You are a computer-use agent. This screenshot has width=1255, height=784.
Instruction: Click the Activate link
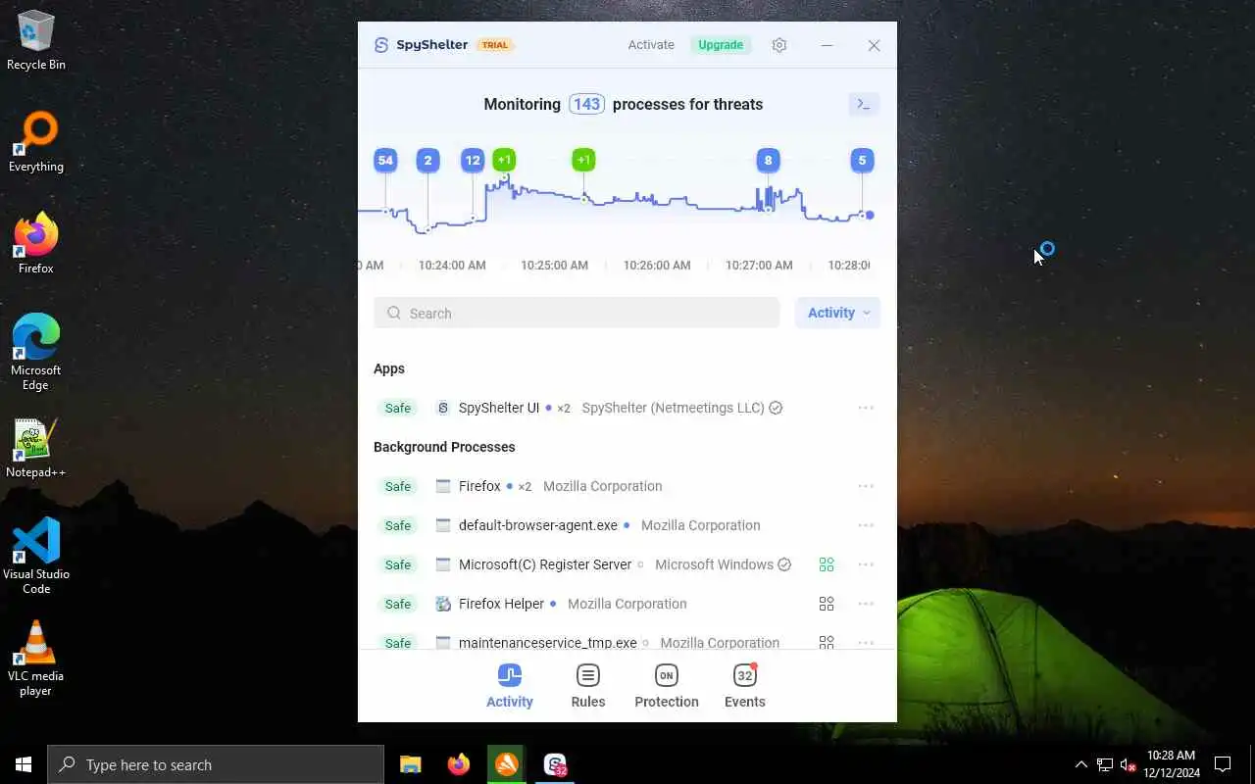coord(651,45)
